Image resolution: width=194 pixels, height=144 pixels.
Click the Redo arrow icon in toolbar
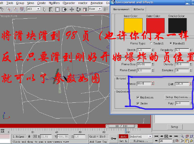(1, 9)
